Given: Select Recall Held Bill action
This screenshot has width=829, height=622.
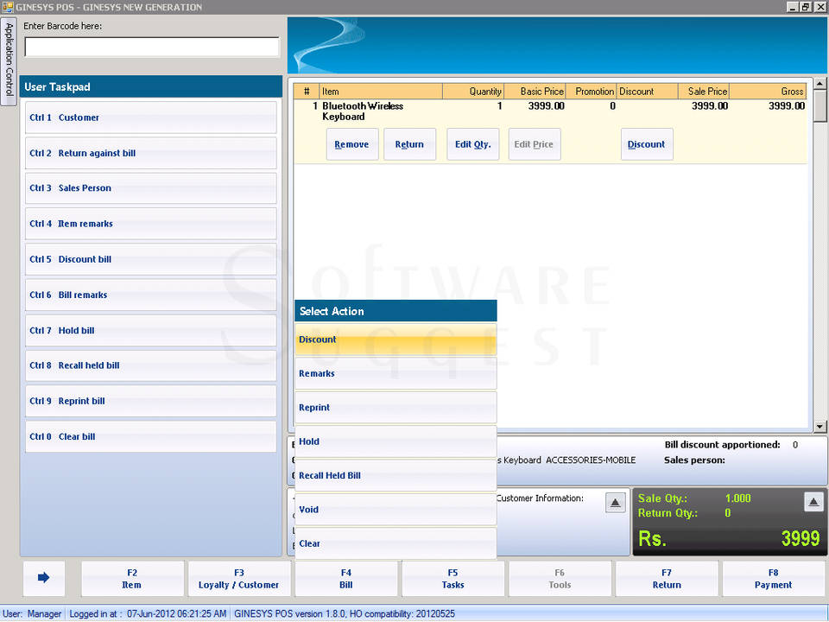Looking at the screenshot, I should click(x=396, y=475).
